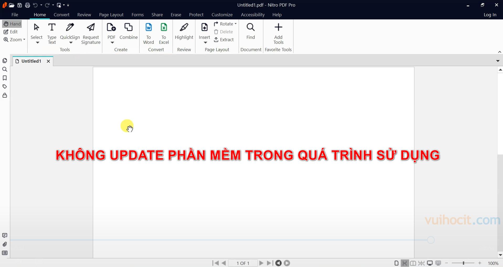Combine files into one PDF
The height and width of the screenshot is (267, 503).
(129, 31)
